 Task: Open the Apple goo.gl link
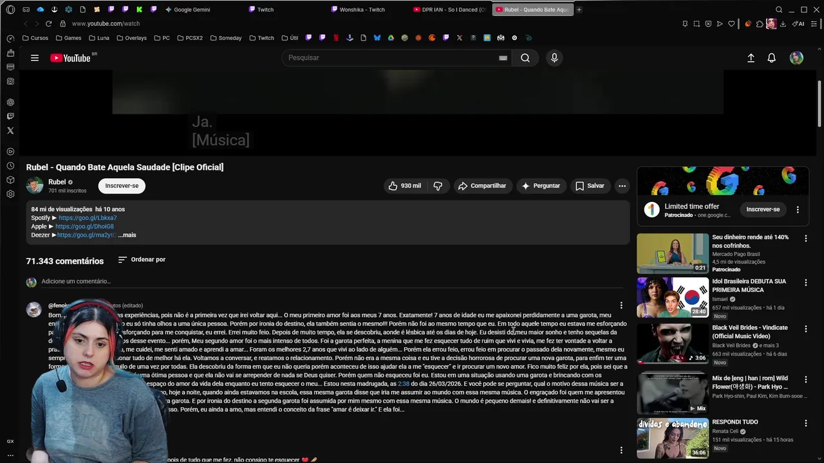84,226
